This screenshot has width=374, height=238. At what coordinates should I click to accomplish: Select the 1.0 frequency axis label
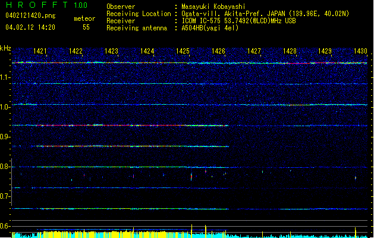click(5, 107)
